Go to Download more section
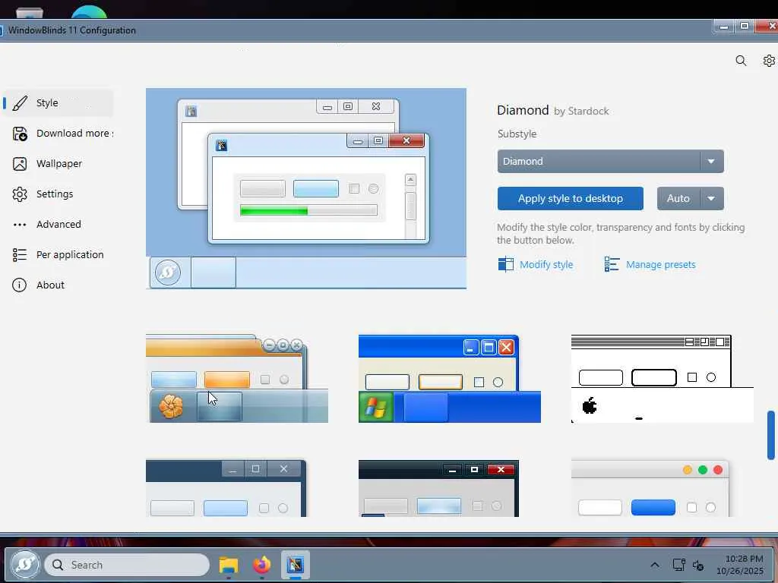 click(59, 134)
